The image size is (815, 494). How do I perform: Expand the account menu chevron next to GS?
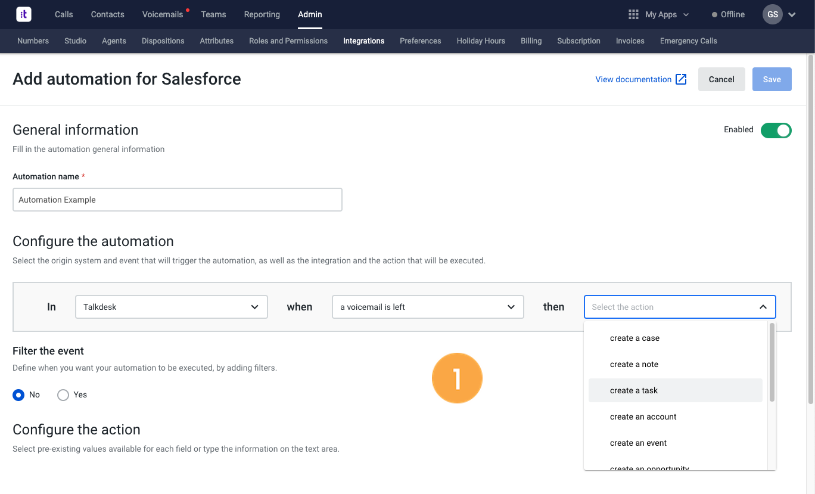[x=792, y=15]
